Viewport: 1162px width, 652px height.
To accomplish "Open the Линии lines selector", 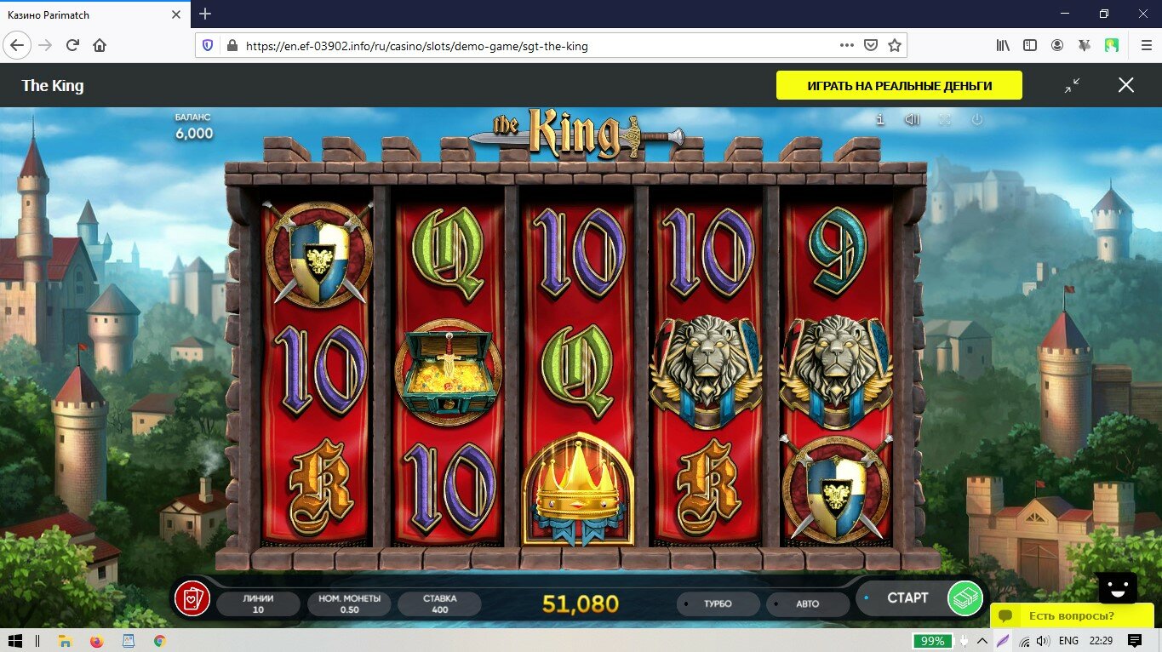I will (258, 603).
